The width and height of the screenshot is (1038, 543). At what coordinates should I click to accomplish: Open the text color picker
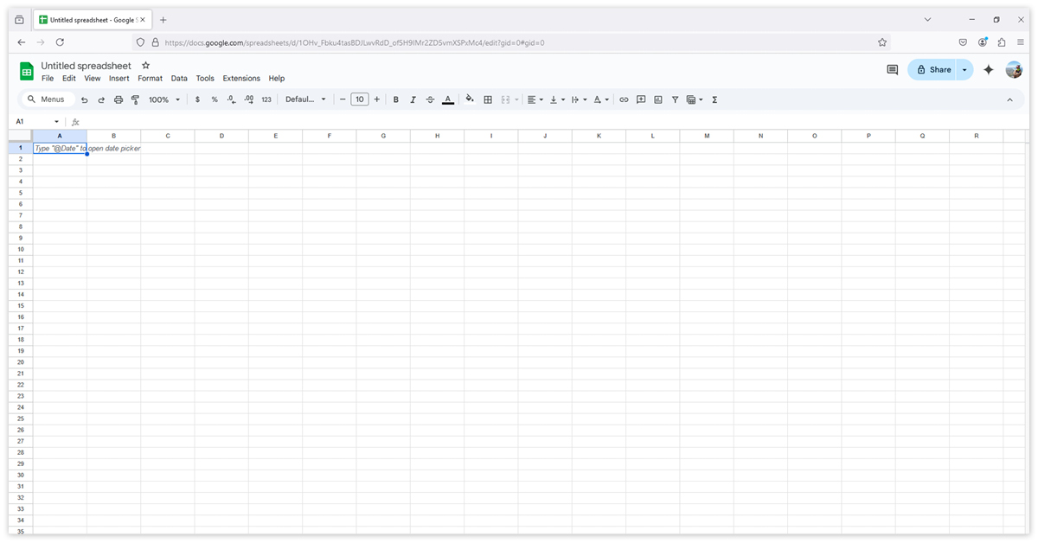coord(448,99)
